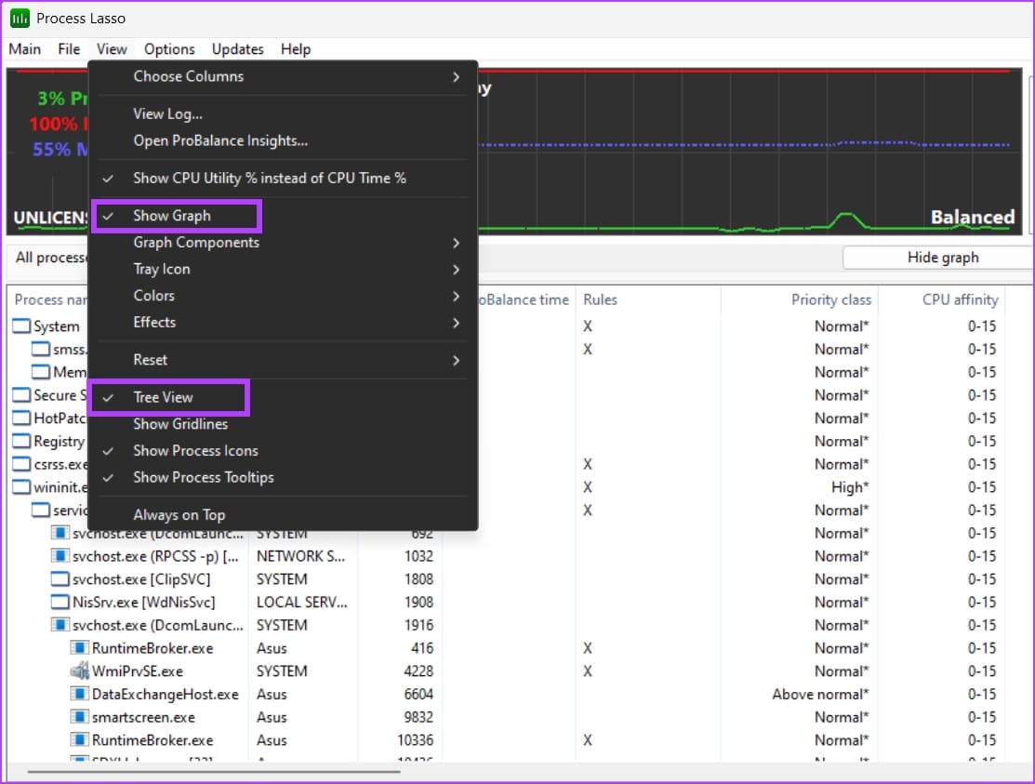1035x784 pixels.
Task: Open the Tray Icon submenu
Action: pos(283,270)
